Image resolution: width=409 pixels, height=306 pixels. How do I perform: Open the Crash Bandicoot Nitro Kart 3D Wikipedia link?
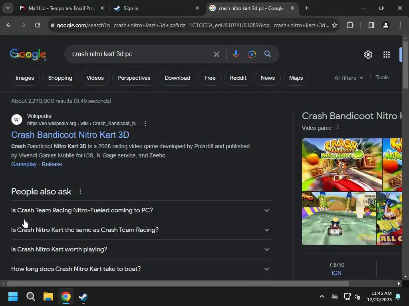(x=70, y=135)
